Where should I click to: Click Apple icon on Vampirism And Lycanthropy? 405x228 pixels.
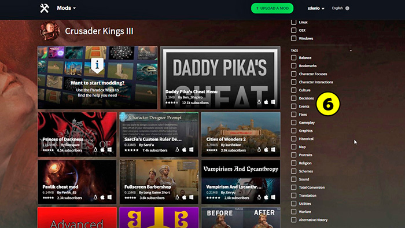pos(266,197)
